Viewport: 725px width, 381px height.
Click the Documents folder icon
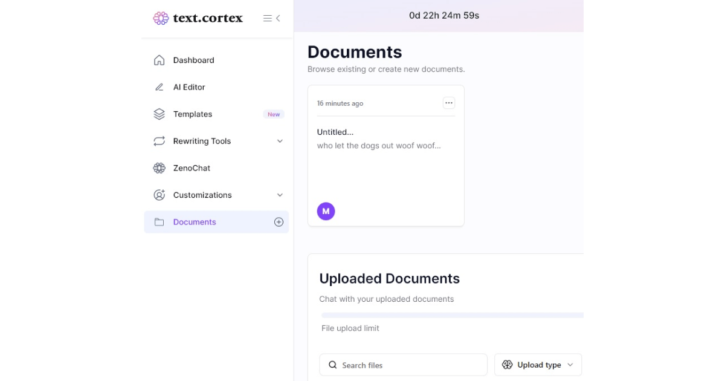tap(159, 222)
